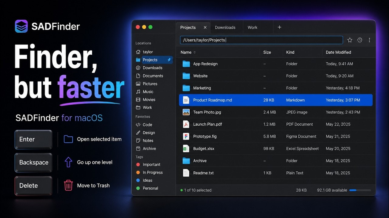This screenshot has width=389, height=218.
Task: Select the Projects tab
Action: [x=193, y=27]
